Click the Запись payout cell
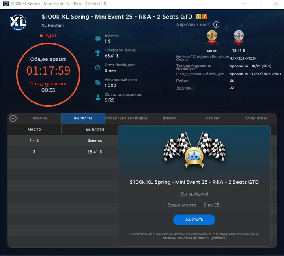Image resolution: width=284 pixels, height=256 pixels. (95, 141)
